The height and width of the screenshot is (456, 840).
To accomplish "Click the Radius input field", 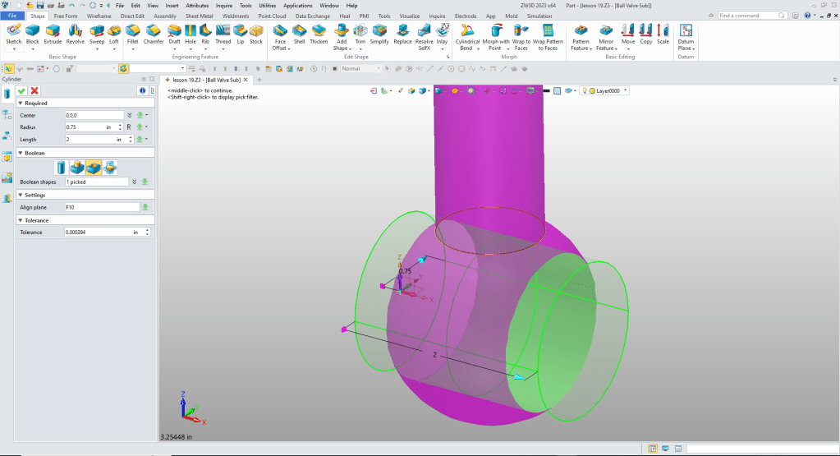I will click(x=82, y=127).
